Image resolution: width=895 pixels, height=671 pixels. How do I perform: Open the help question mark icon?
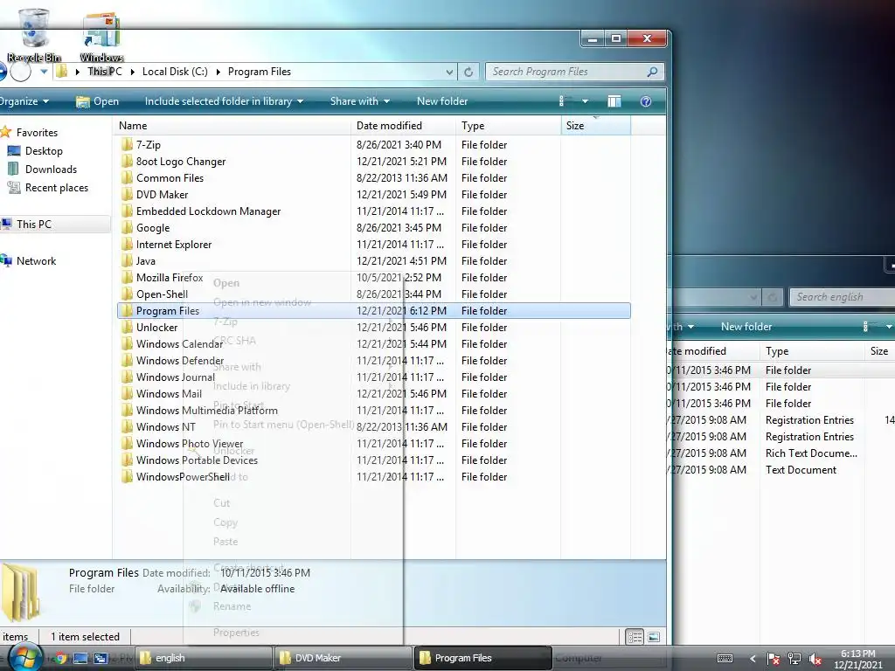[x=646, y=101]
